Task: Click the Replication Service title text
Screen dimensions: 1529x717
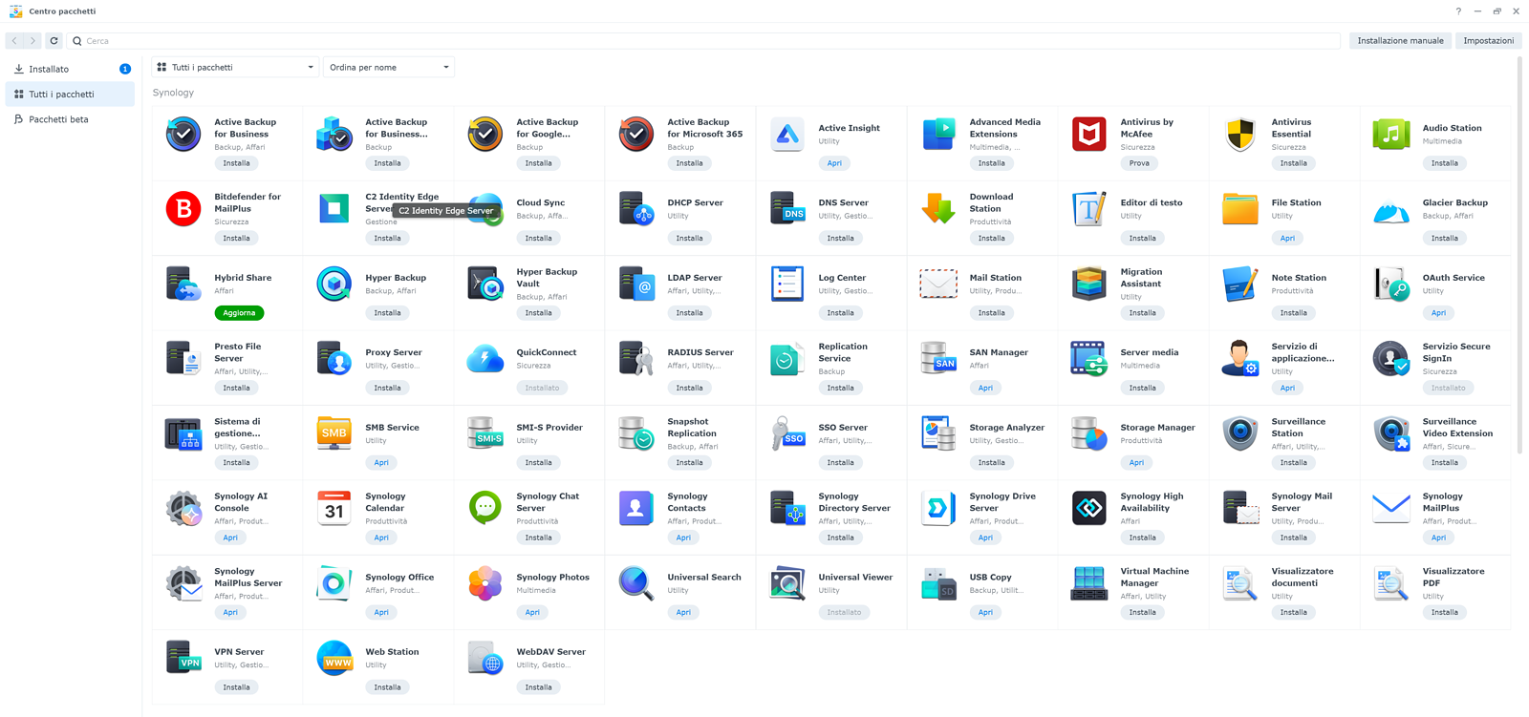Action: click(843, 352)
